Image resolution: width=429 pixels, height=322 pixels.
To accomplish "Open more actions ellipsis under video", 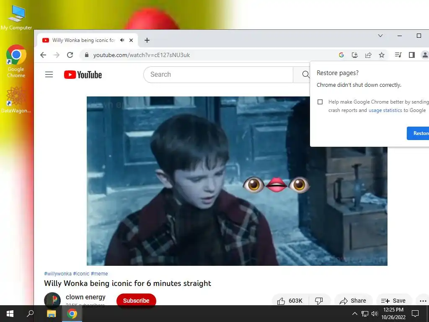I will click(423, 301).
